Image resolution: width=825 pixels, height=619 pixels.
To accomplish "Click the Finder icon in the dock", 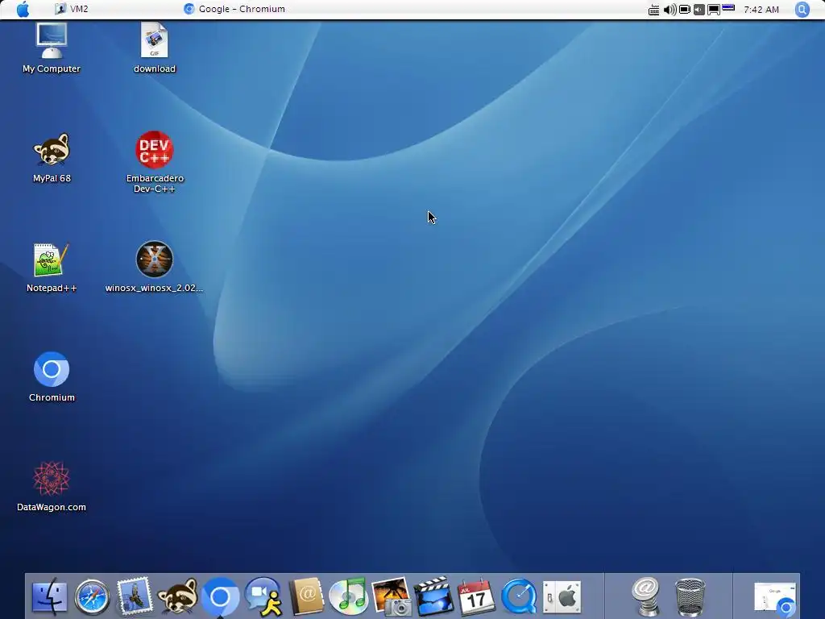I will 49,597.
